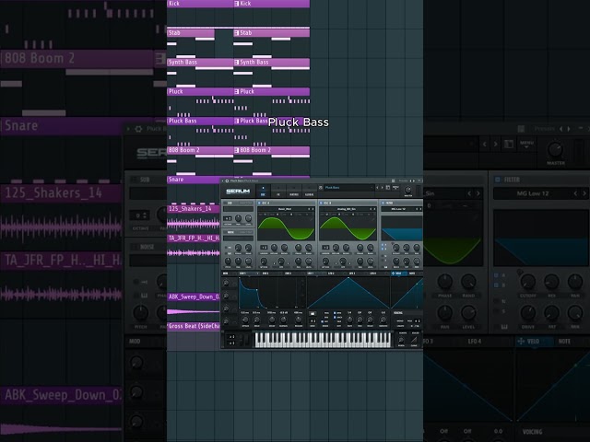Click the mod wheel beside the keyboard
Screen dimensions: 590x442
[x=247, y=340]
